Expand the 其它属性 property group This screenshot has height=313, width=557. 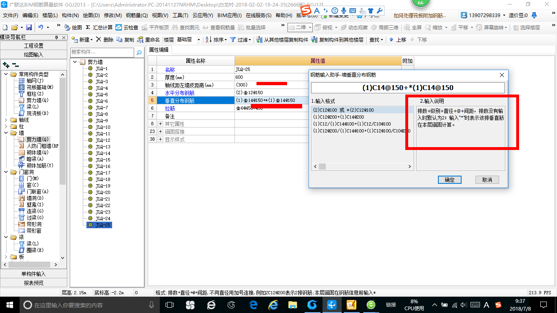160,123
